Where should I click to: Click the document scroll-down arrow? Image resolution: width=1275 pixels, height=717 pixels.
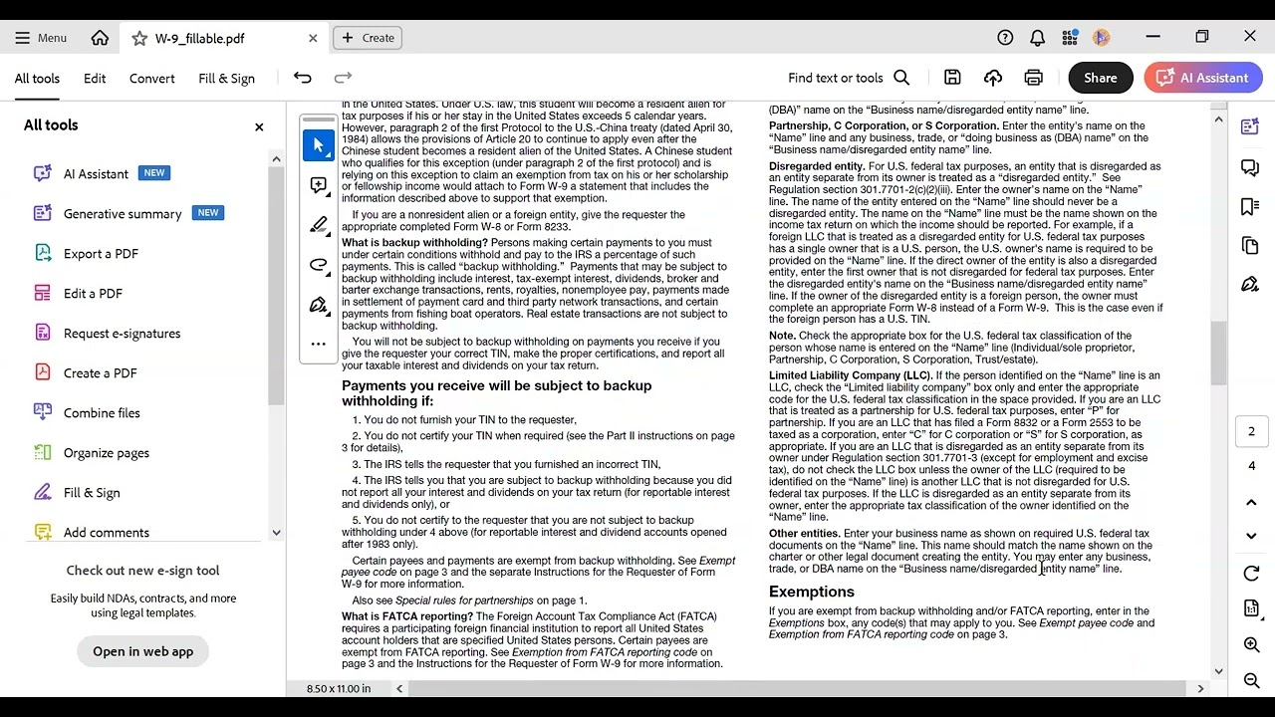point(1218,671)
